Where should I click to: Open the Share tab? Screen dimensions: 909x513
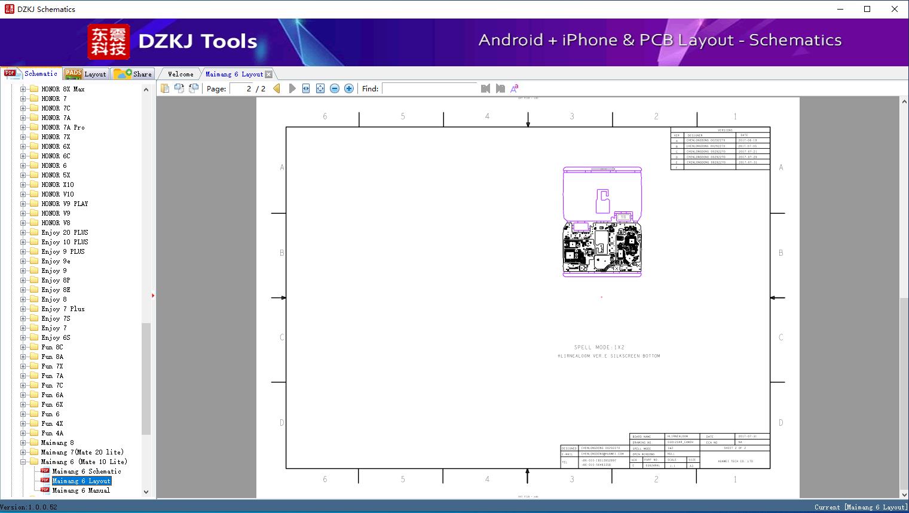133,74
